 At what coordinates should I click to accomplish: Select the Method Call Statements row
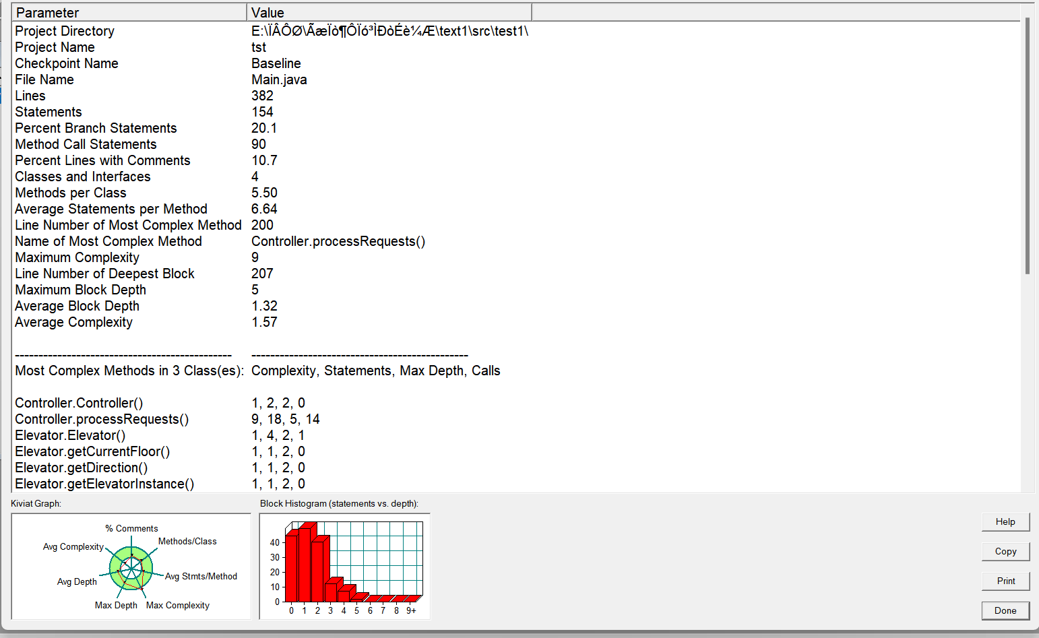tap(516, 144)
